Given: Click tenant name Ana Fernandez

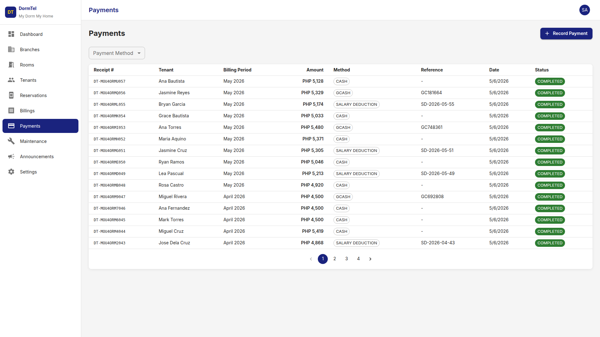Looking at the screenshot, I should pyautogui.click(x=174, y=208).
